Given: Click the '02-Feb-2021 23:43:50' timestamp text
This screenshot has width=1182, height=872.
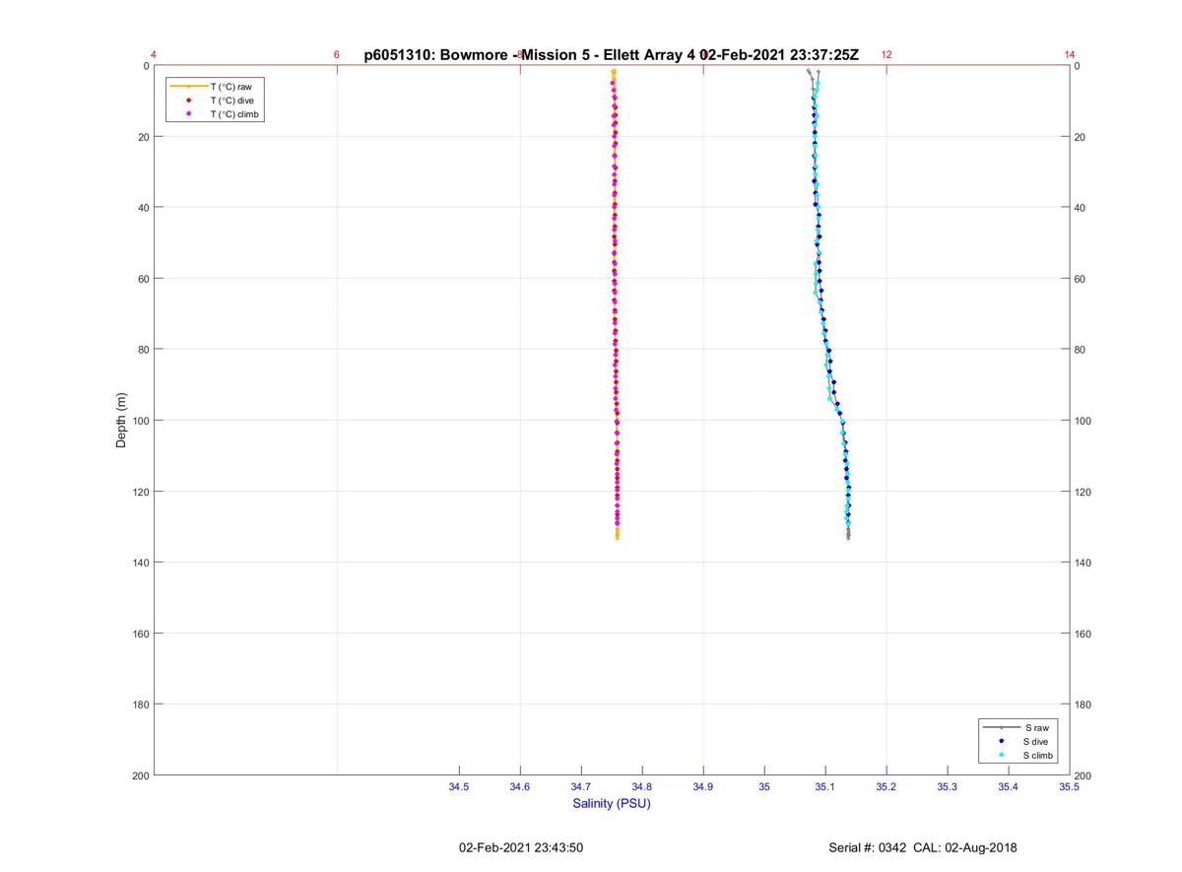Looking at the screenshot, I should point(521,847).
